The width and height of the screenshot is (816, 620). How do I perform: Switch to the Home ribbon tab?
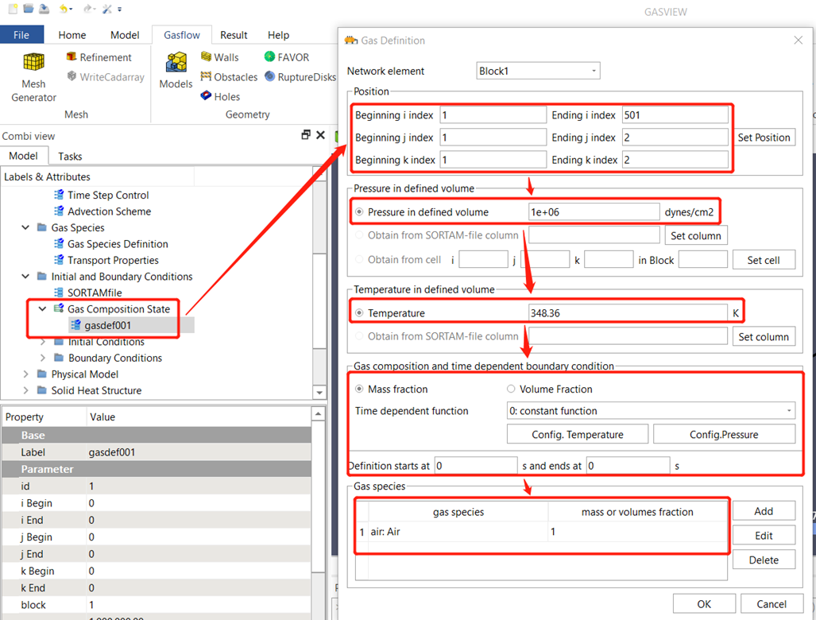tap(72, 35)
